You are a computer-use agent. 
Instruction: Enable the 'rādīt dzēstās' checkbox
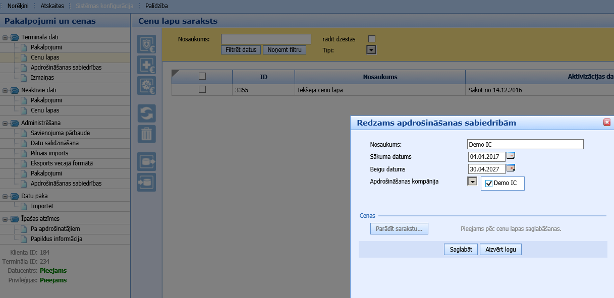[372, 39]
